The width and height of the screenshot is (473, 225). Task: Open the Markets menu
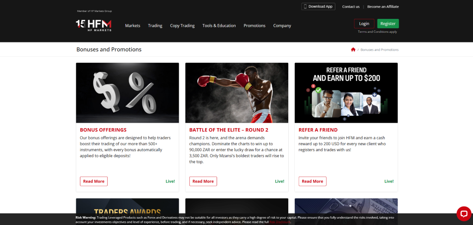(x=133, y=26)
